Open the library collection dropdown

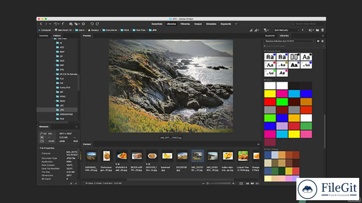(289, 41)
